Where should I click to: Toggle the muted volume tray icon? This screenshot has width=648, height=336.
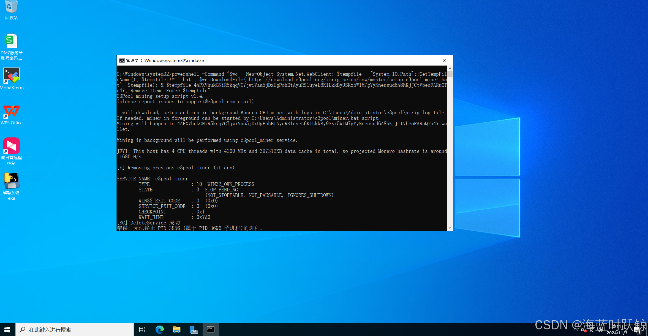coord(584,329)
